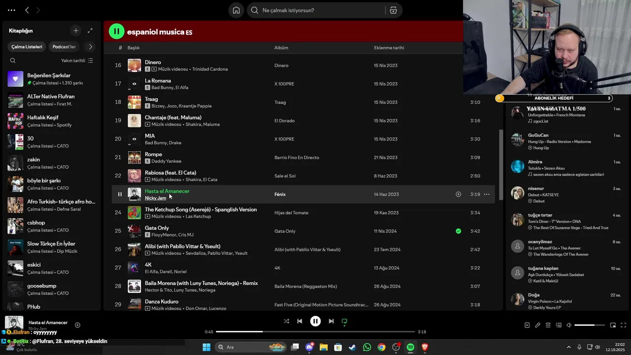Select the Çalma Listeleri filter chip
This screenshot has height=355, width=631.
27,47
